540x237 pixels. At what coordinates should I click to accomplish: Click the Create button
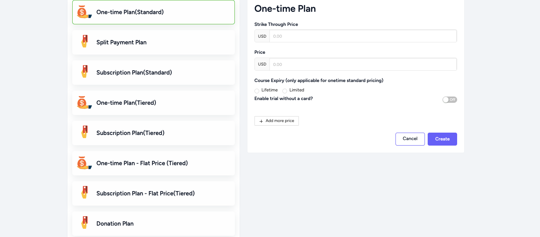click(442, 139)
